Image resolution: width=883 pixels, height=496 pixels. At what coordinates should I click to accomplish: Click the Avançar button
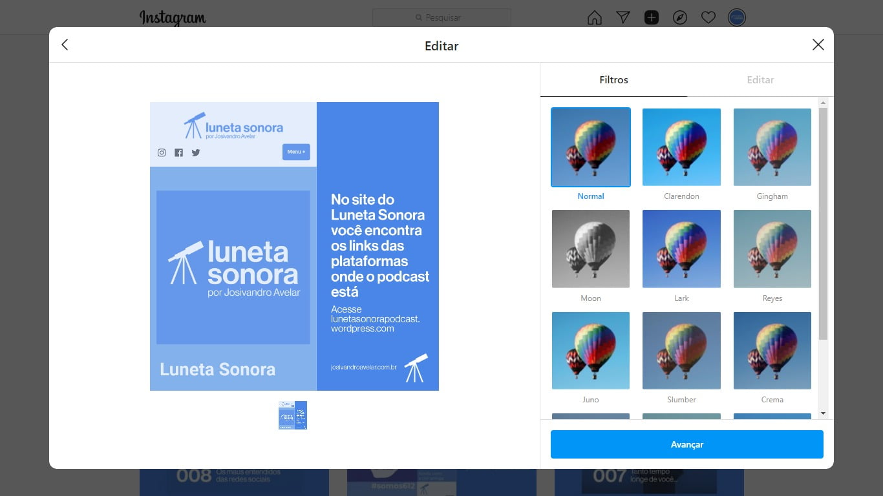click(687, 444)
